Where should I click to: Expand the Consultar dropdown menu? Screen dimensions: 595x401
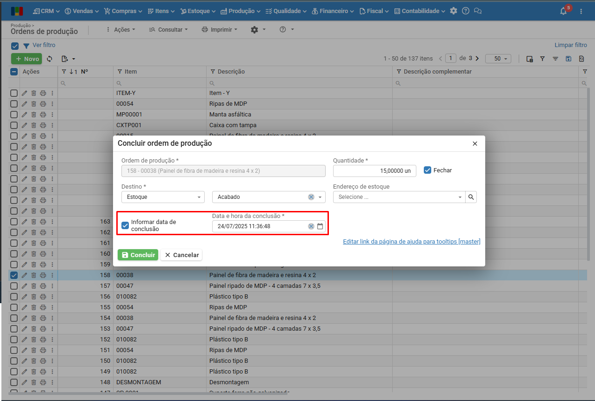tap(168, 29)
